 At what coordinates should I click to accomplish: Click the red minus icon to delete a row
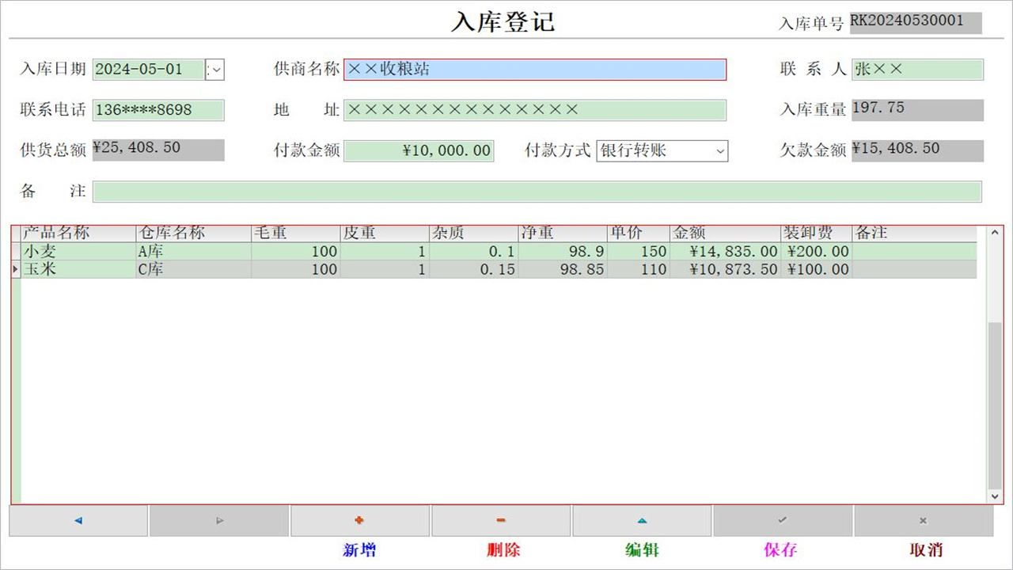500,520
